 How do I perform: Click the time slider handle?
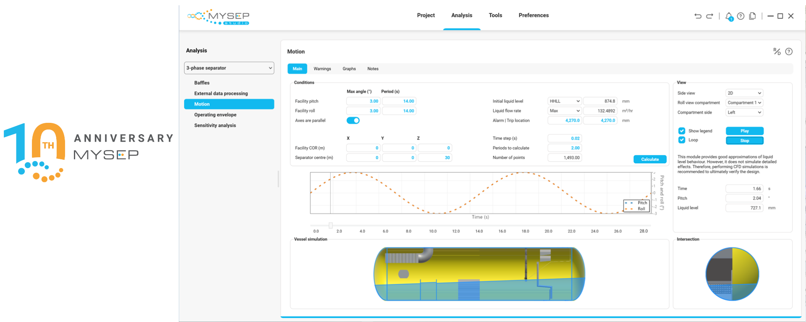tap(330, 226)
